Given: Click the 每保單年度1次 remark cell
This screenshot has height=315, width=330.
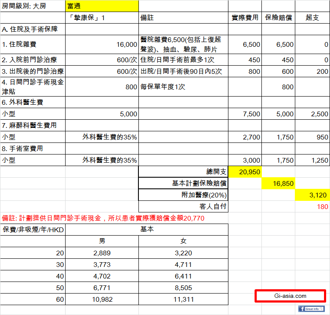Looking at the screenshot, I should (183, 87).
